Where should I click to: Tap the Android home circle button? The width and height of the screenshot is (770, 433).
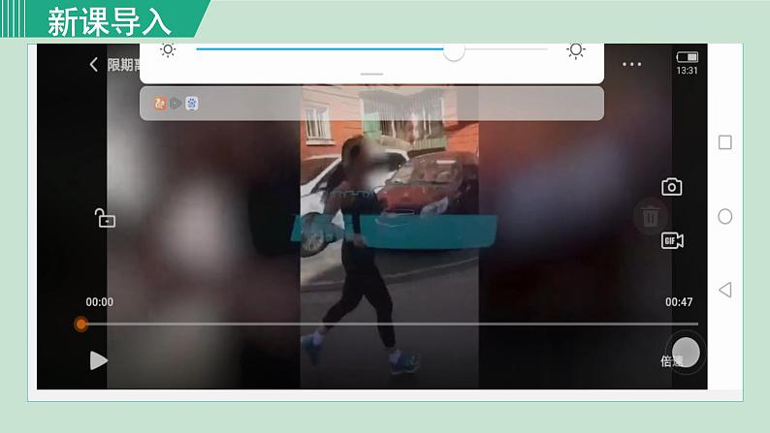click(724, 216)
